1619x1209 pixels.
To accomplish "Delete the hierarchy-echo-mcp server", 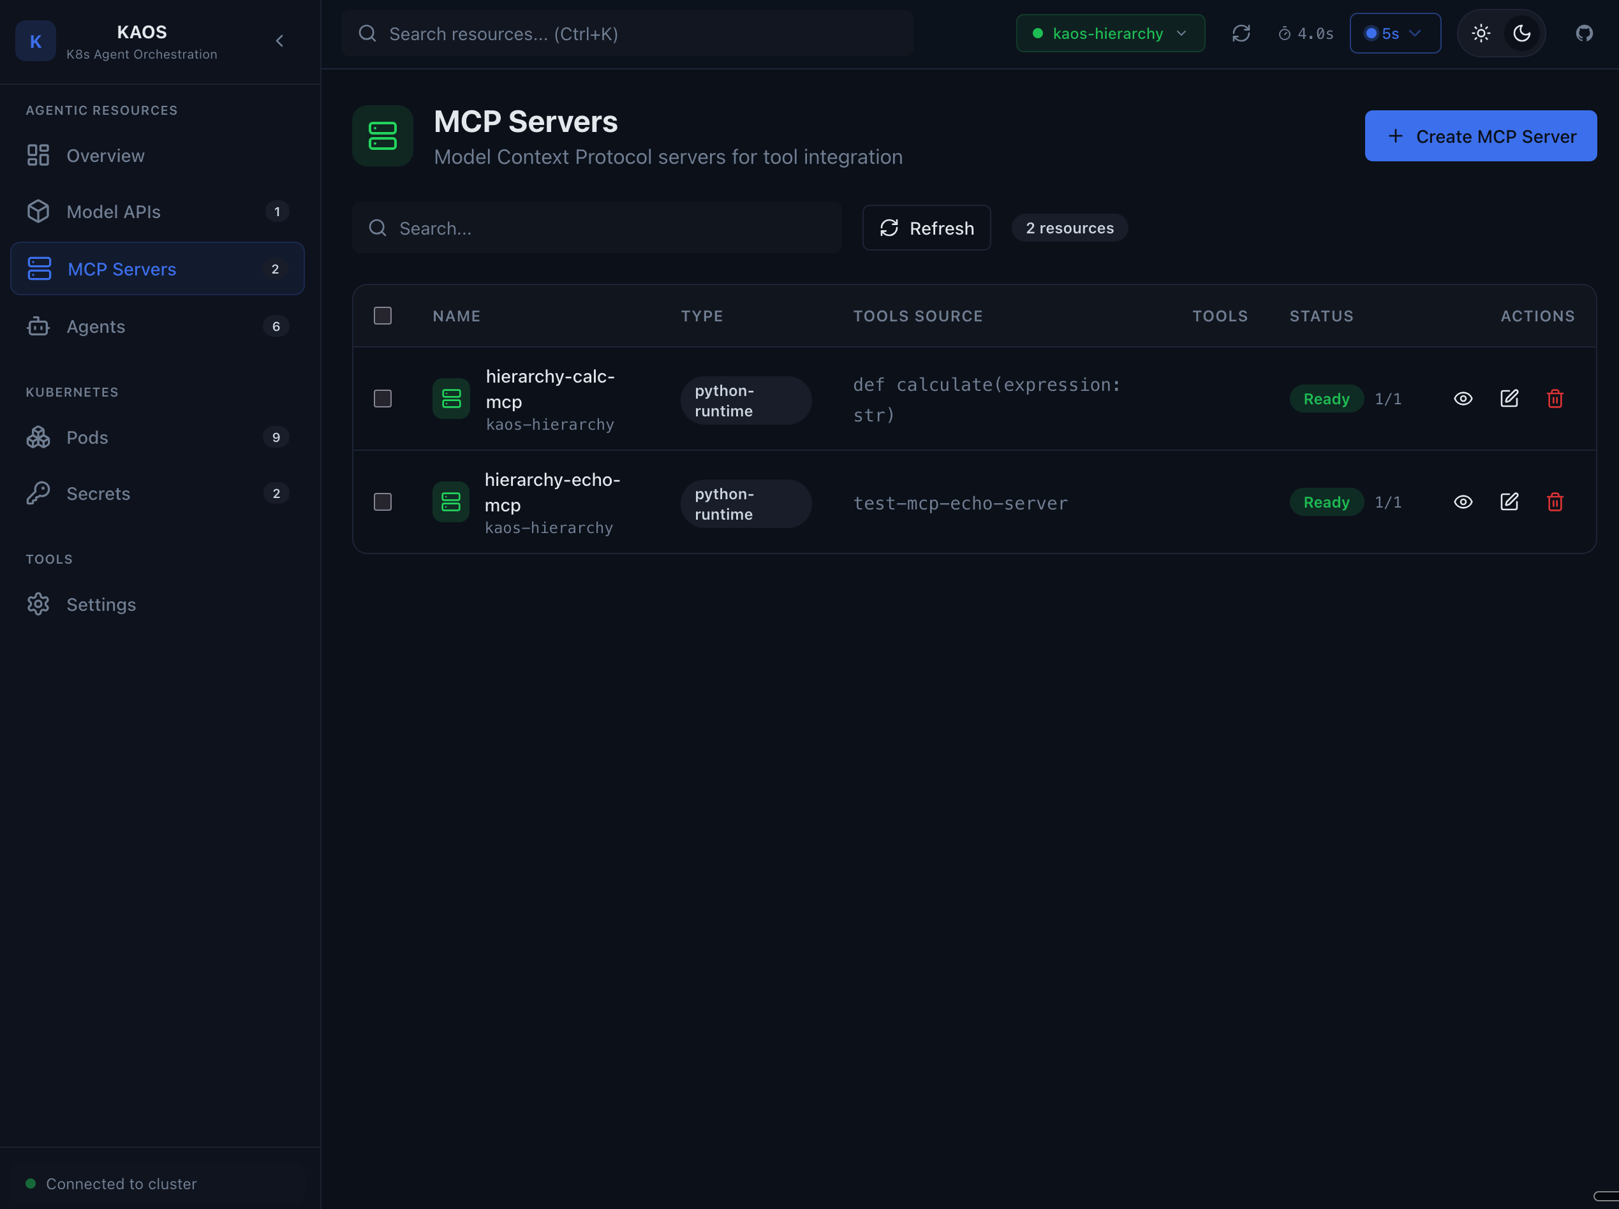I will tap(1556, 502).
